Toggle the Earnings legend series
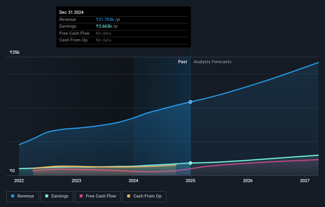This screenshot has height=207, width=325. click(57, 196)
